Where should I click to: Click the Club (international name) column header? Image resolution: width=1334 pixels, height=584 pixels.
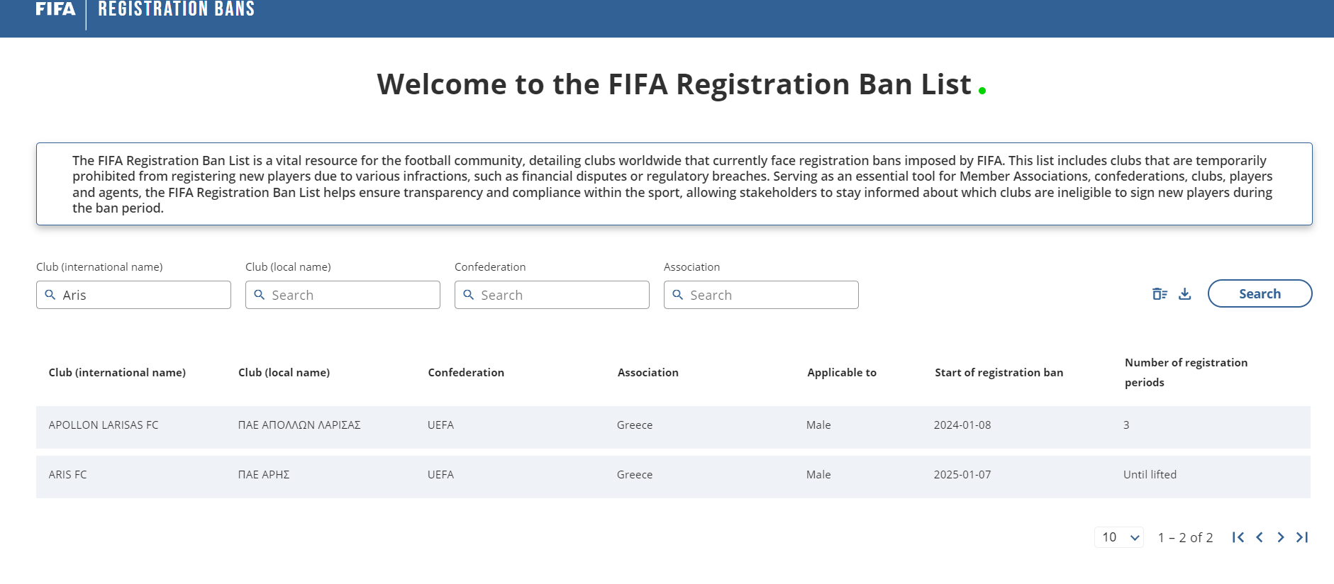[117, 373]
